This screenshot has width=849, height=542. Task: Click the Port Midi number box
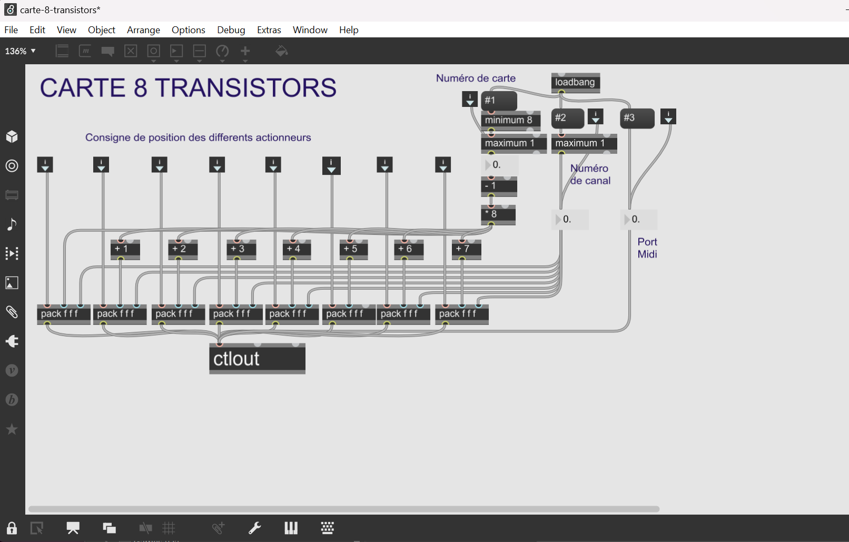click(639, 219)
